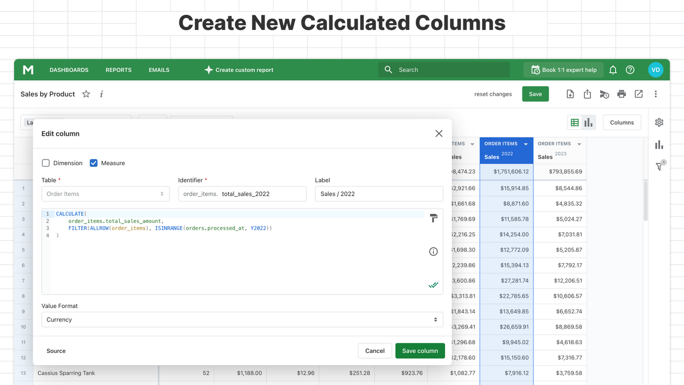Open the EMAILS section in the navigation
Viewport: 684px width, 385px height.
[x=159, y=70]
